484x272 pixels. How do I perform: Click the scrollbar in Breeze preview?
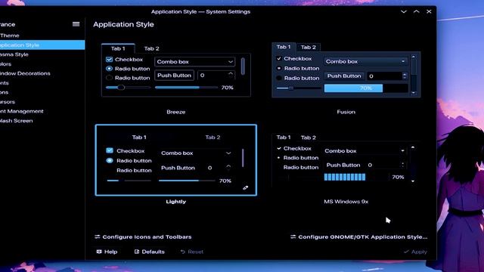(243, 66)
